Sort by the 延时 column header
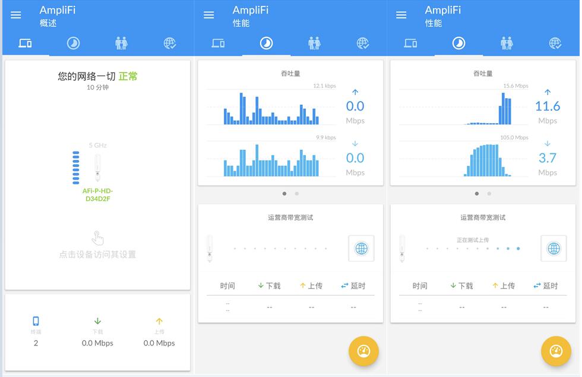582x377 pixels. click(355, 285)
